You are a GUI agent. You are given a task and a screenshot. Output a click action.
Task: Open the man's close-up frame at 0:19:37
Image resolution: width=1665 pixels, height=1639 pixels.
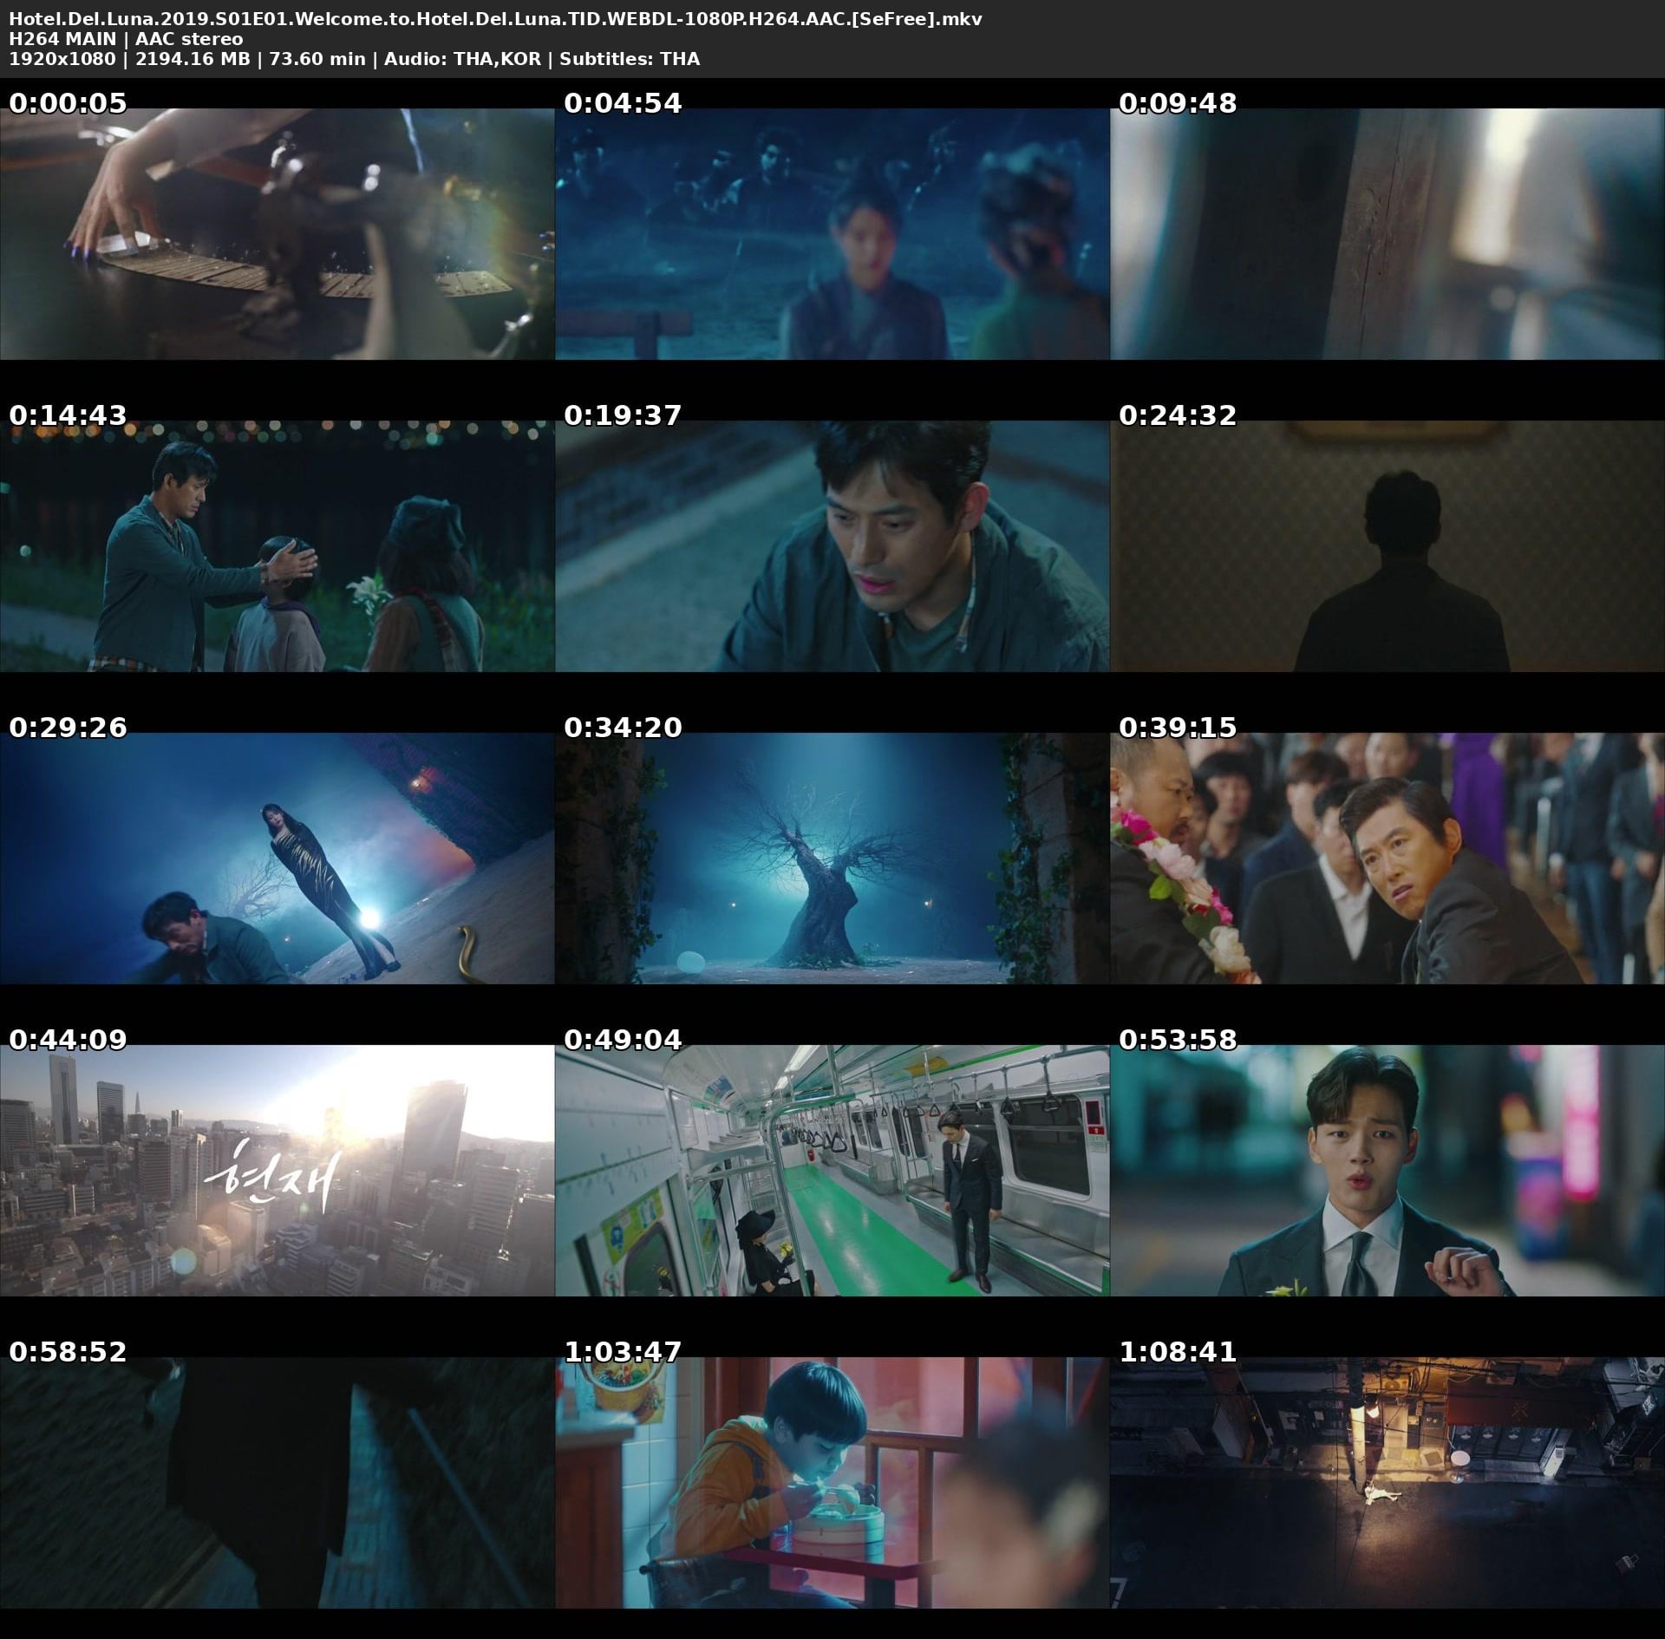coord(832,546)
